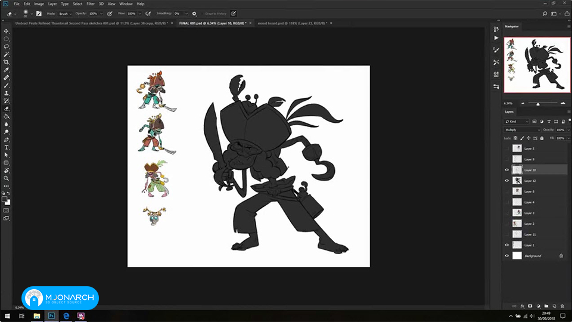Select the Lasso tool
This screenshot has width=572, height=322.
pyautogui.click(x=6, y=47)
